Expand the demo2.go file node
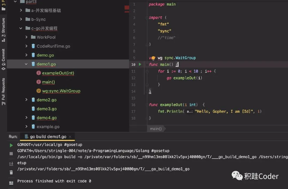288x189 pixels. 26,100
